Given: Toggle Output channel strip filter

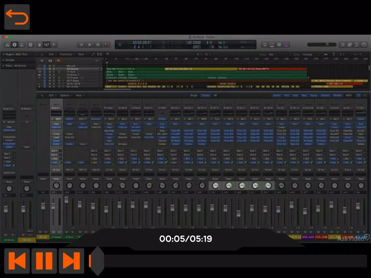Looking at the screenshot, I should (x=325, y=96).
